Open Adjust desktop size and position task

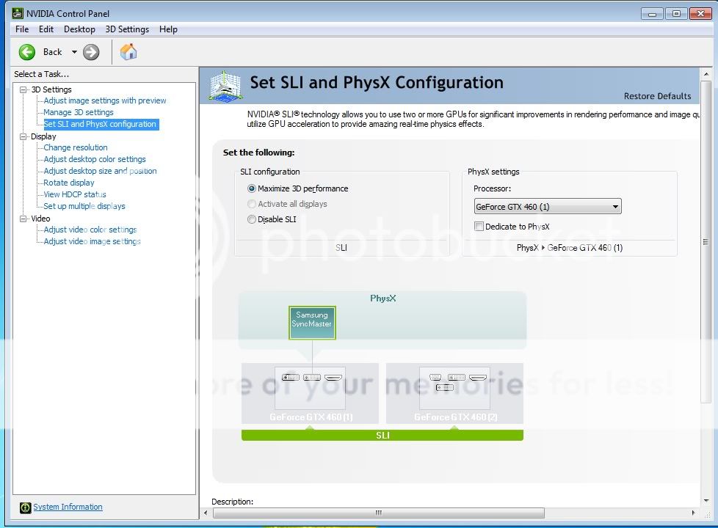101,171
